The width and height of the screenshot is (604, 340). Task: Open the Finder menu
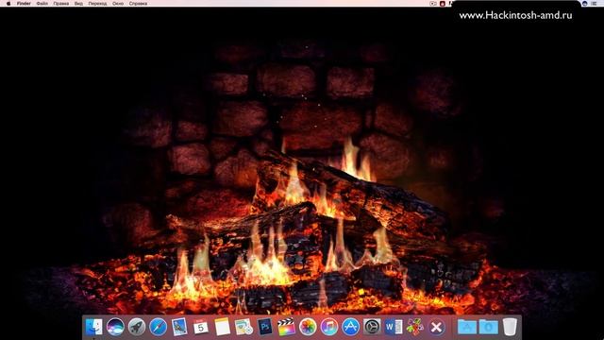click(24, 4)
